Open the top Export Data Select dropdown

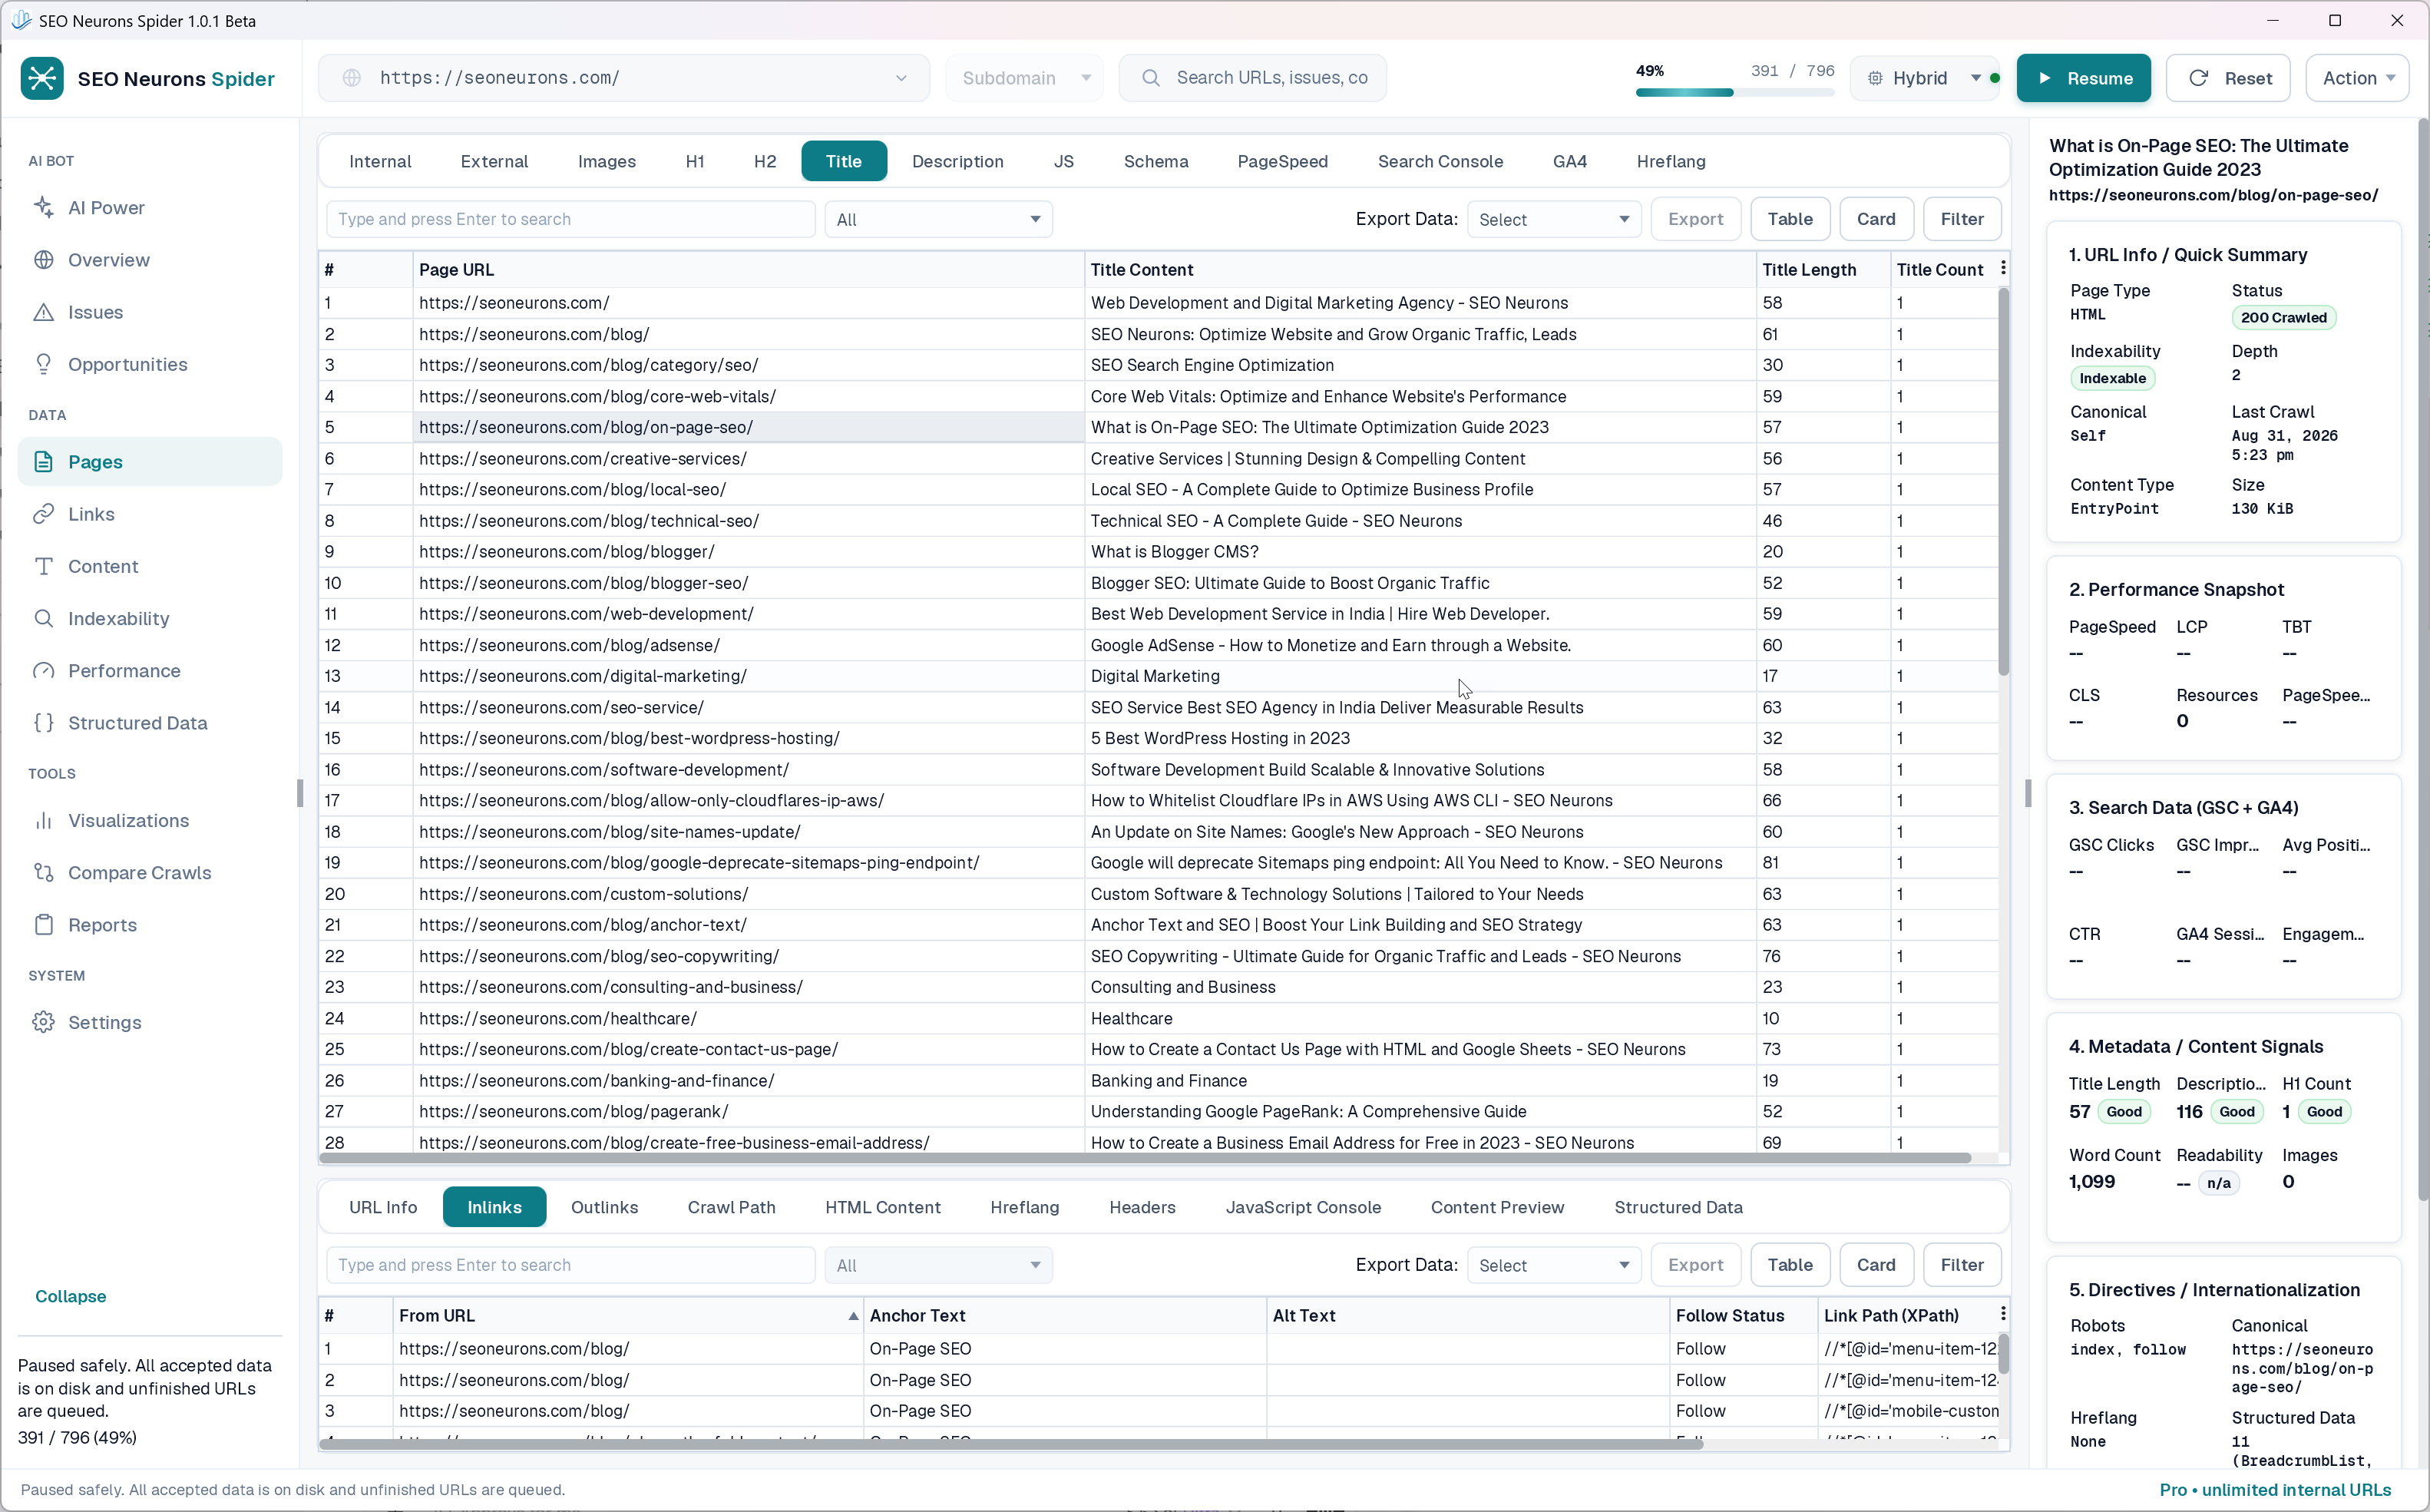tap(1553, 219)
